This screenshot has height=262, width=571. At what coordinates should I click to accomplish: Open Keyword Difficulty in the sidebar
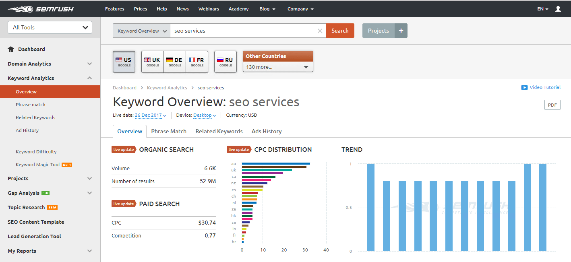pos(36,152)
